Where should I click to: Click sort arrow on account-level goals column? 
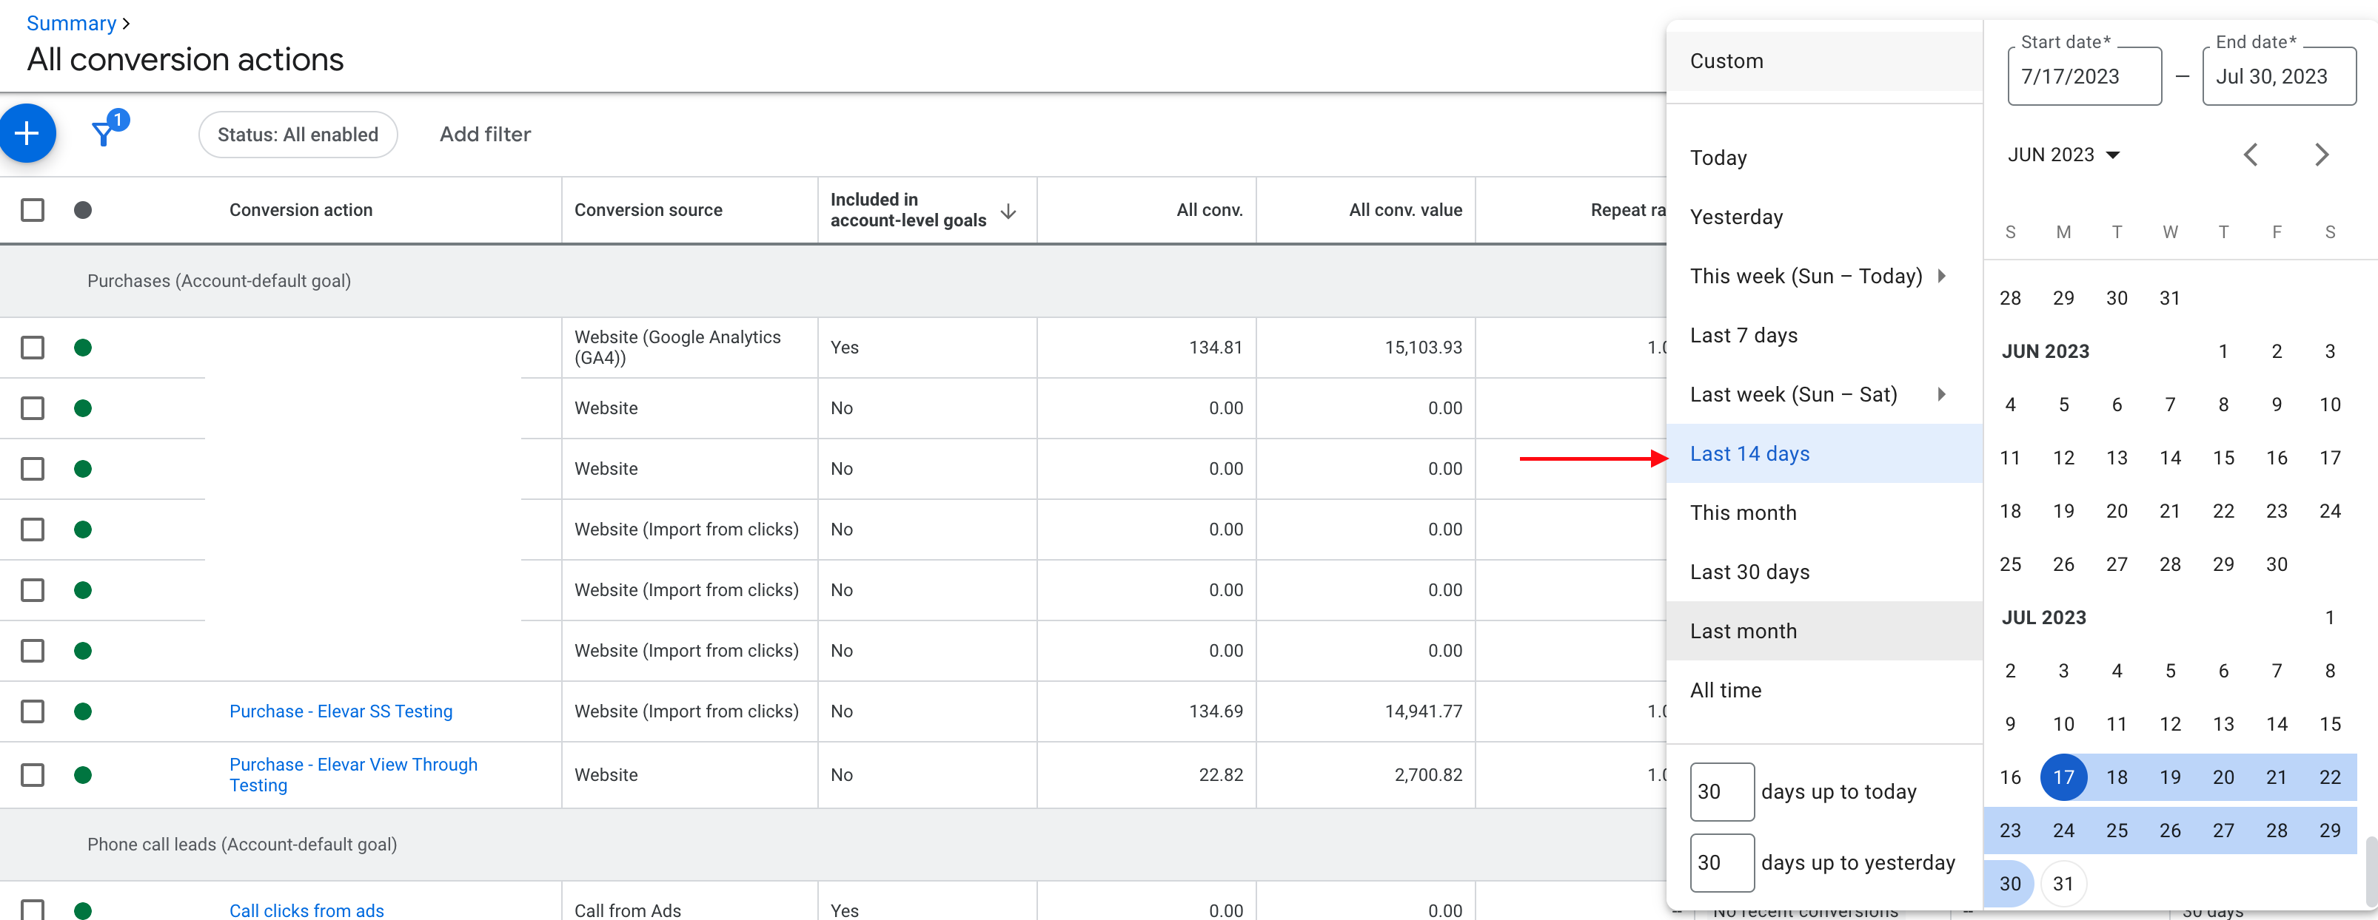pos(1008,211)
